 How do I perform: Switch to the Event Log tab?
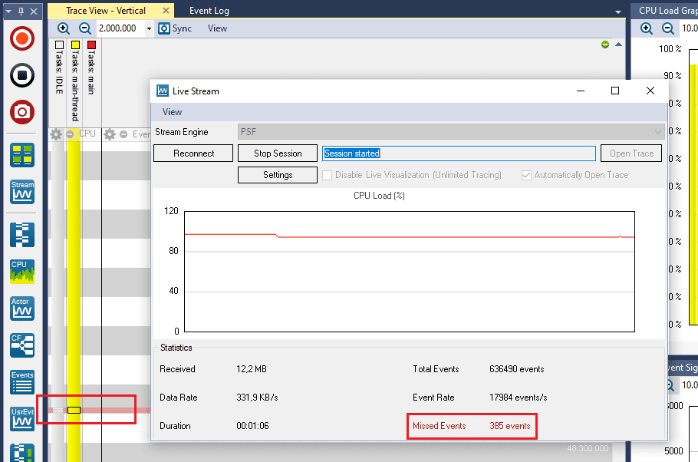pos(209,11)
